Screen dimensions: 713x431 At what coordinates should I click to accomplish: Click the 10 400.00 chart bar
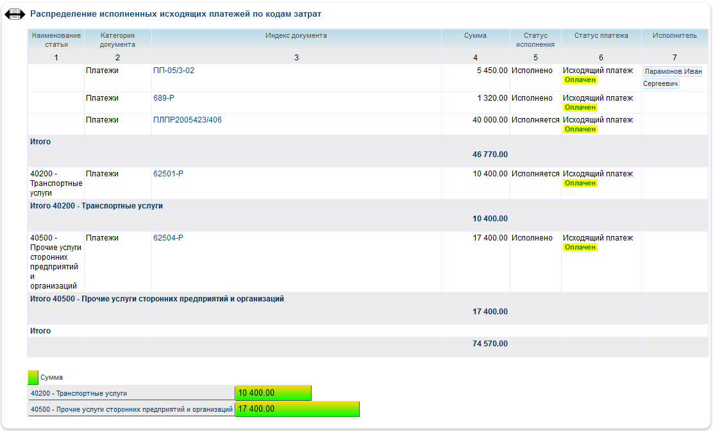(273, 393)
